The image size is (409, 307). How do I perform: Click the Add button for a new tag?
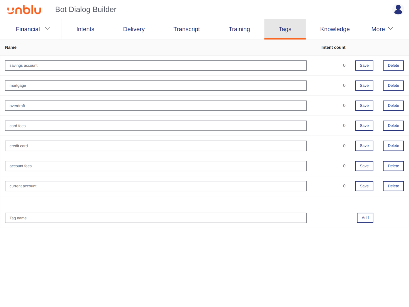coord(365,218)
